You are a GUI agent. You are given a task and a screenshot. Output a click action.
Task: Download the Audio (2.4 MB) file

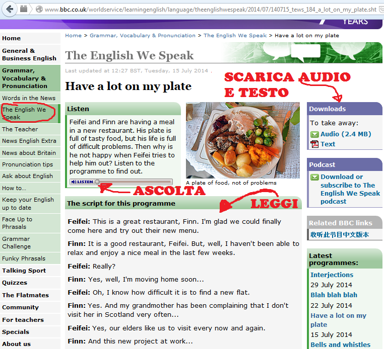point(346,134)
